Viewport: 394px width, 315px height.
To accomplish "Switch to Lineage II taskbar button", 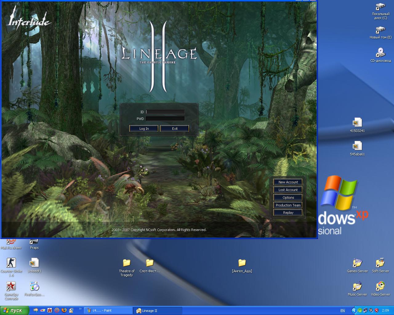I will [x=158, y=311].
